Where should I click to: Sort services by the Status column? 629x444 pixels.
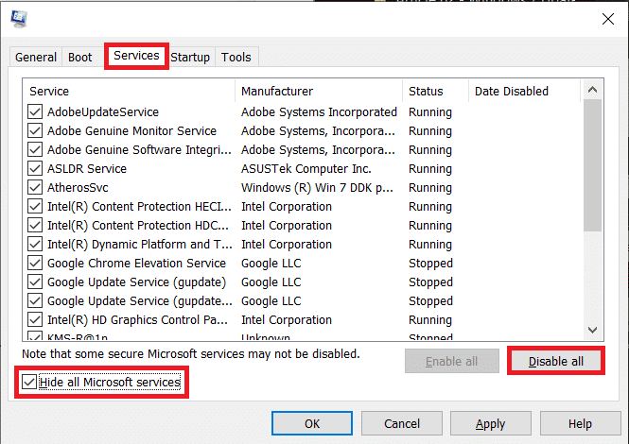tap(434, 92)
